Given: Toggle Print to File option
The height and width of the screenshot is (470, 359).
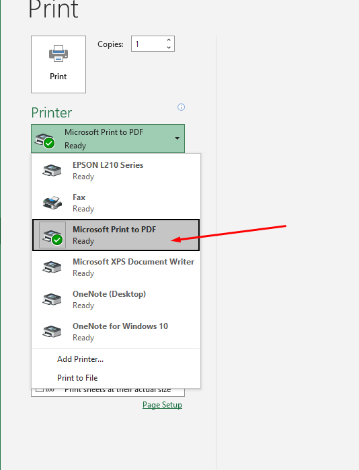Looking at the screenshot, I should pos(77,377).
